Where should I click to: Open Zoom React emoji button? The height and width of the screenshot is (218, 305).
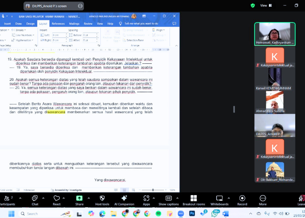(57, 198)
